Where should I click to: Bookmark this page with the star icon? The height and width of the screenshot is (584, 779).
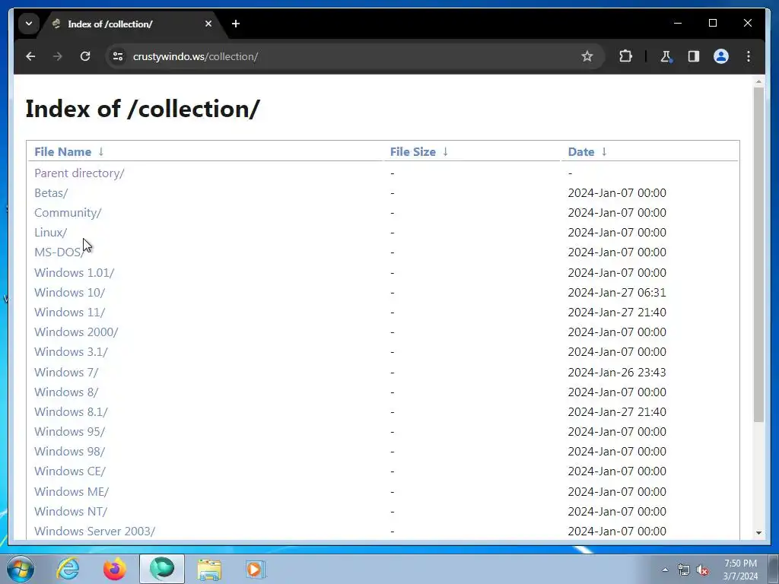click(587, 56)
